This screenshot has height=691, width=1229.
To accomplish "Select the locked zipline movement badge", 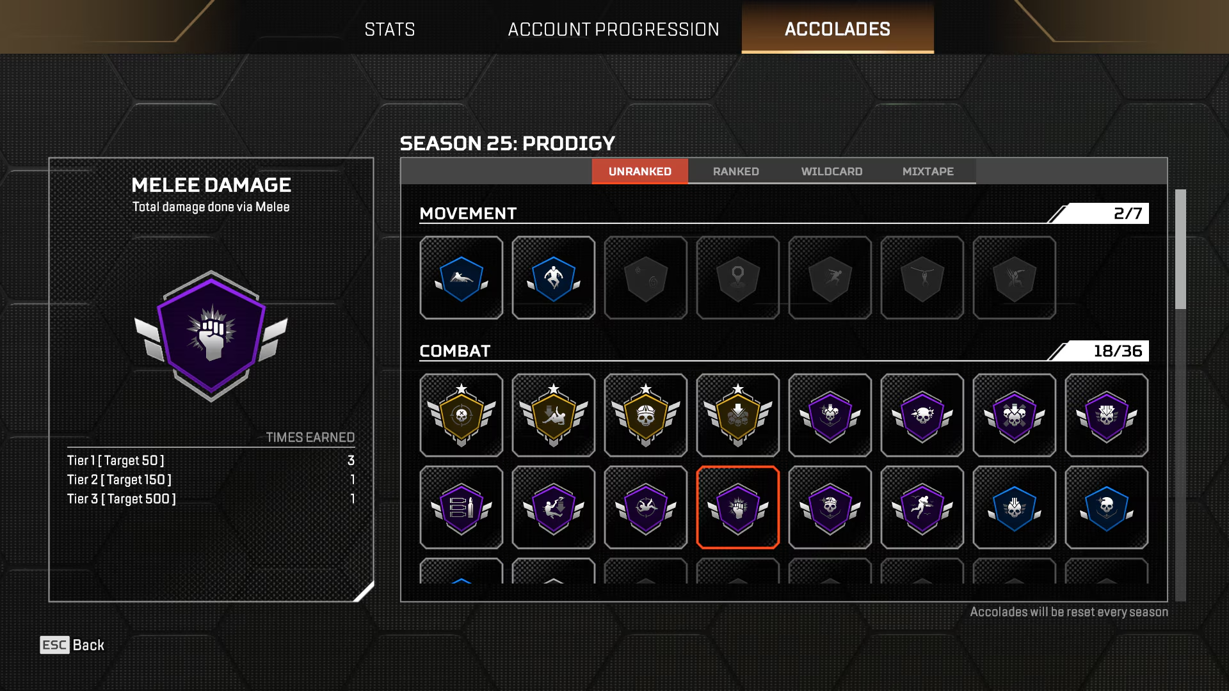I will [922, 278].
